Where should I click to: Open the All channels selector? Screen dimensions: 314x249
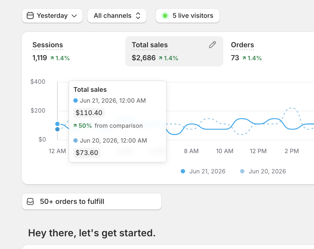click(117, 16)
